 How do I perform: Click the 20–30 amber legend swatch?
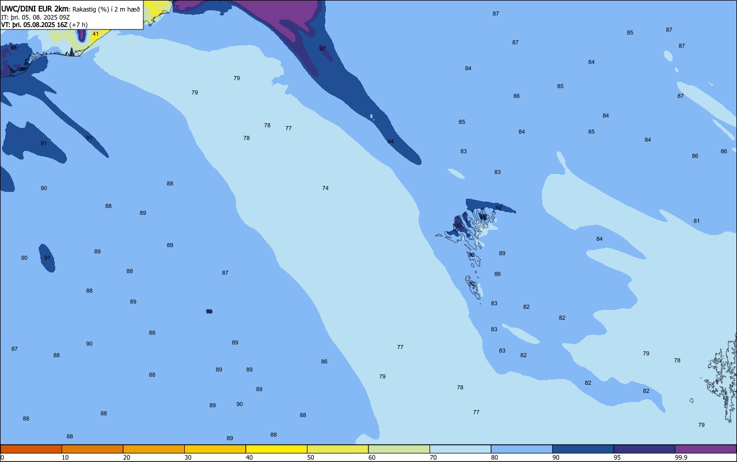(x=154, y=449)
